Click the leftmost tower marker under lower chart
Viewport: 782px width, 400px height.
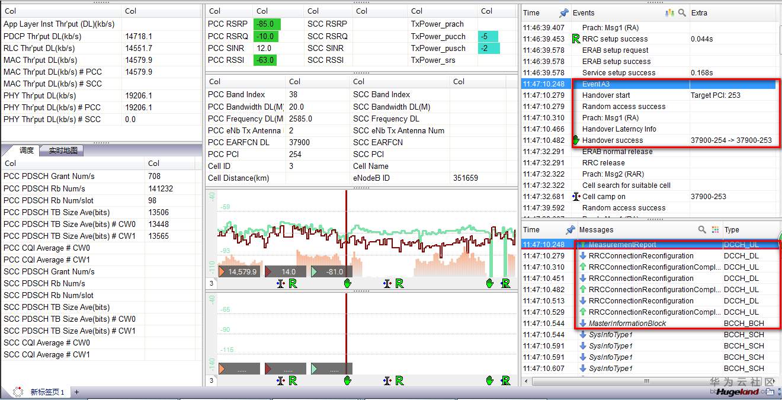pyautogui.click(x=280, y=380)
